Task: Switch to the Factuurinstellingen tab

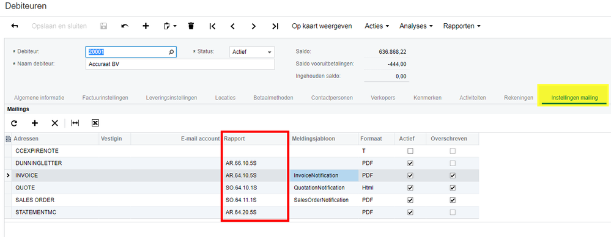Action: [x=105, y=98]
